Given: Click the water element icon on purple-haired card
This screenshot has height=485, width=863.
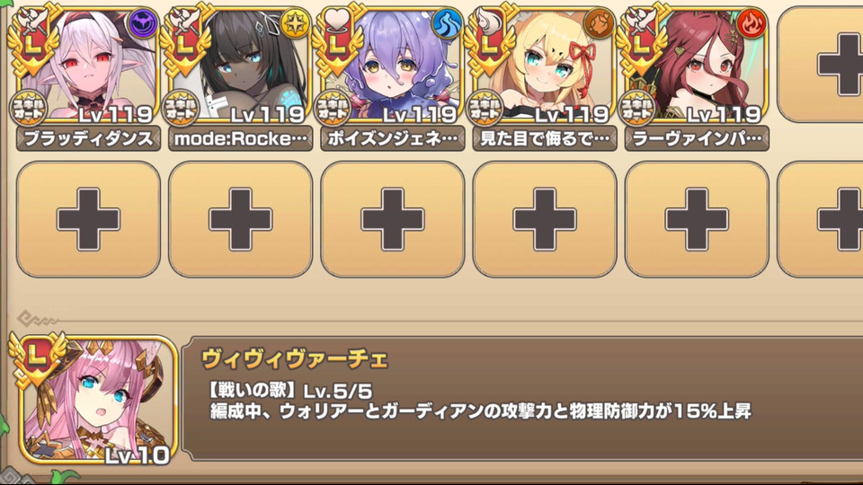Looking at the screenshot, I should (x=447, y=23).
